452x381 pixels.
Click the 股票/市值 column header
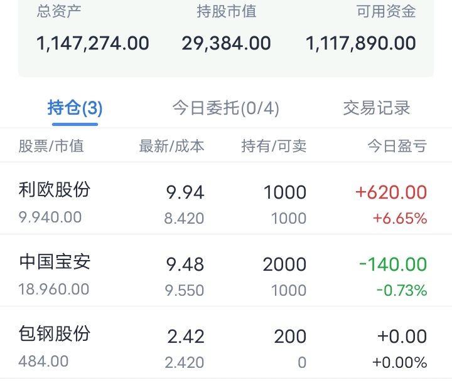51,147
